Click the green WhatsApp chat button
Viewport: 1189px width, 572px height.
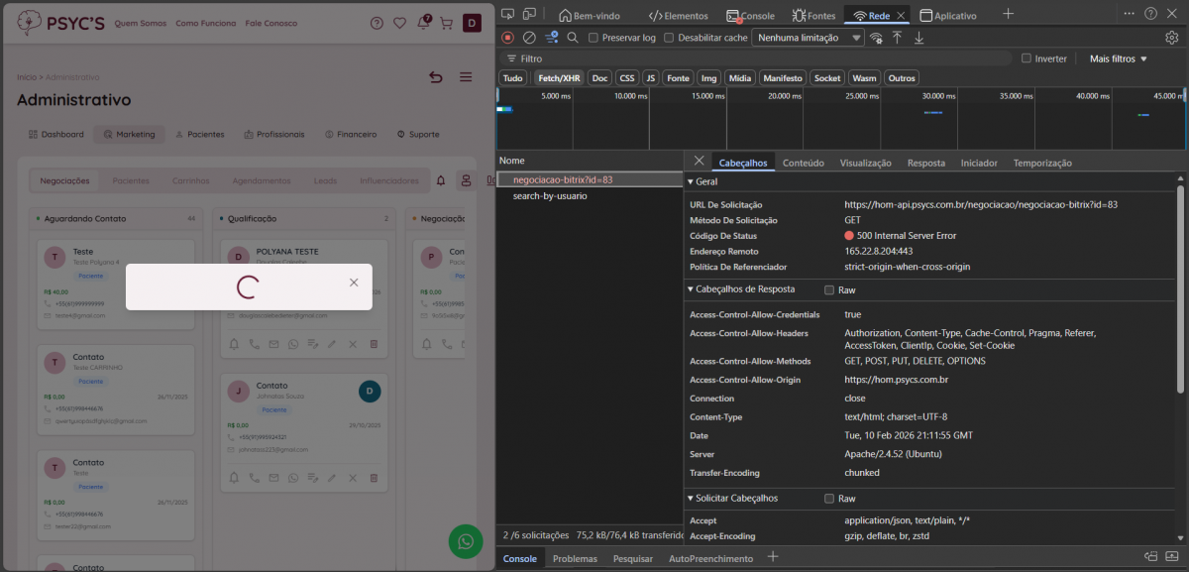click(465, 540)
